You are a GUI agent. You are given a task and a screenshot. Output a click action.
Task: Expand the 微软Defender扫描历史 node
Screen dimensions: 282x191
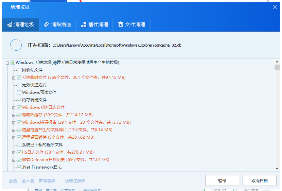[14, 160]
